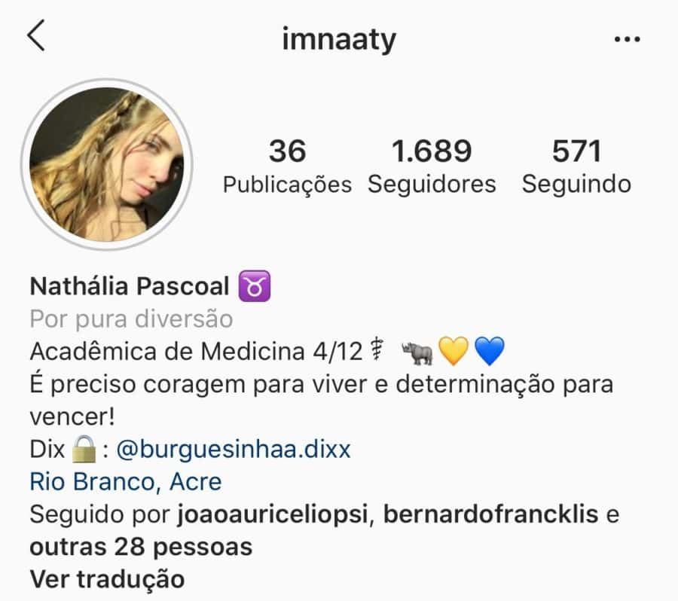Tap the imnaaty username title

339,40
